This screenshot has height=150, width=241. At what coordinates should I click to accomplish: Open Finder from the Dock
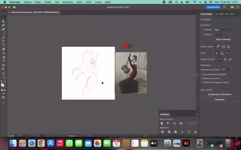(x=13, y=143)
